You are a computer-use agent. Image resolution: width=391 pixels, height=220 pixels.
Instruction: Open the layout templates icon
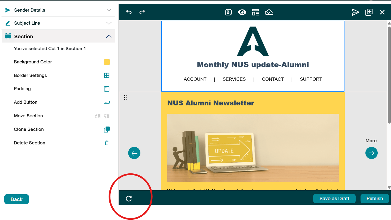point(255,12)
